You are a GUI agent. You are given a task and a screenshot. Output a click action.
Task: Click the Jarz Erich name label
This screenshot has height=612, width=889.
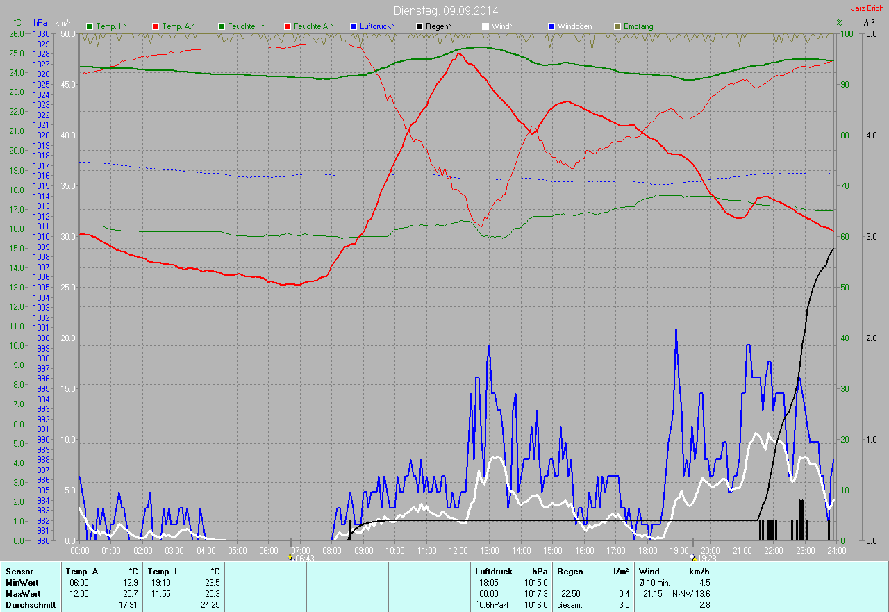click(867, 8)
